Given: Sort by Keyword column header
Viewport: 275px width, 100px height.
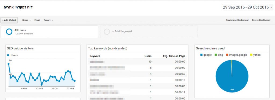Looking at the screenshot, I should click(x=95, y=56).
